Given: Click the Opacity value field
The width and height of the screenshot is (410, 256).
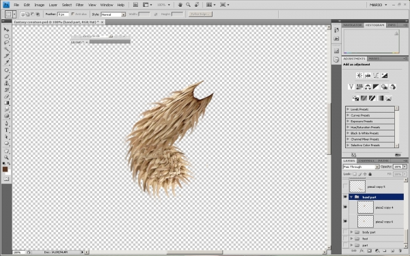Looking at the screenshot, I should coord(398,167).
